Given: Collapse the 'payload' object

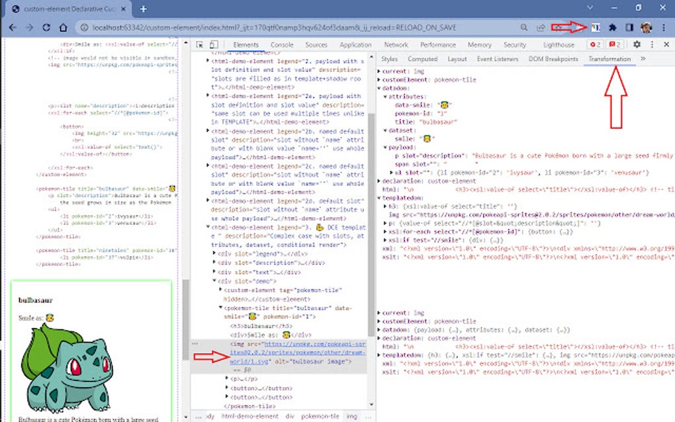Looking at the screenshot, I should tap(385, 148).
